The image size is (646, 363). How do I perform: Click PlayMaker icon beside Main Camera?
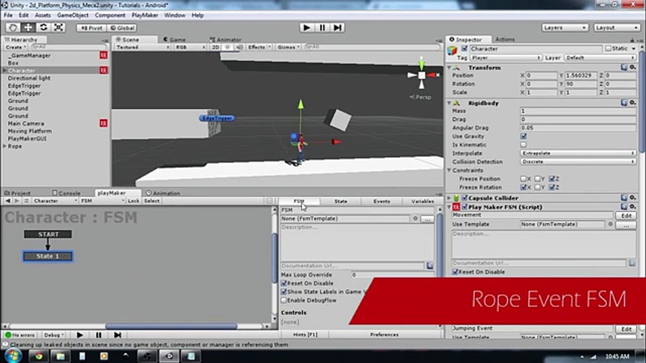coord(103,123)
